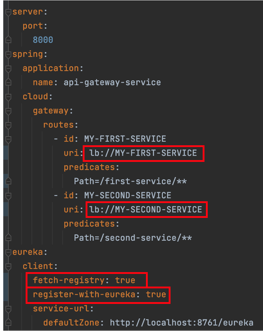Place cursor on the server key
This screenshot has width=263, height=331.
coord(28,12)
